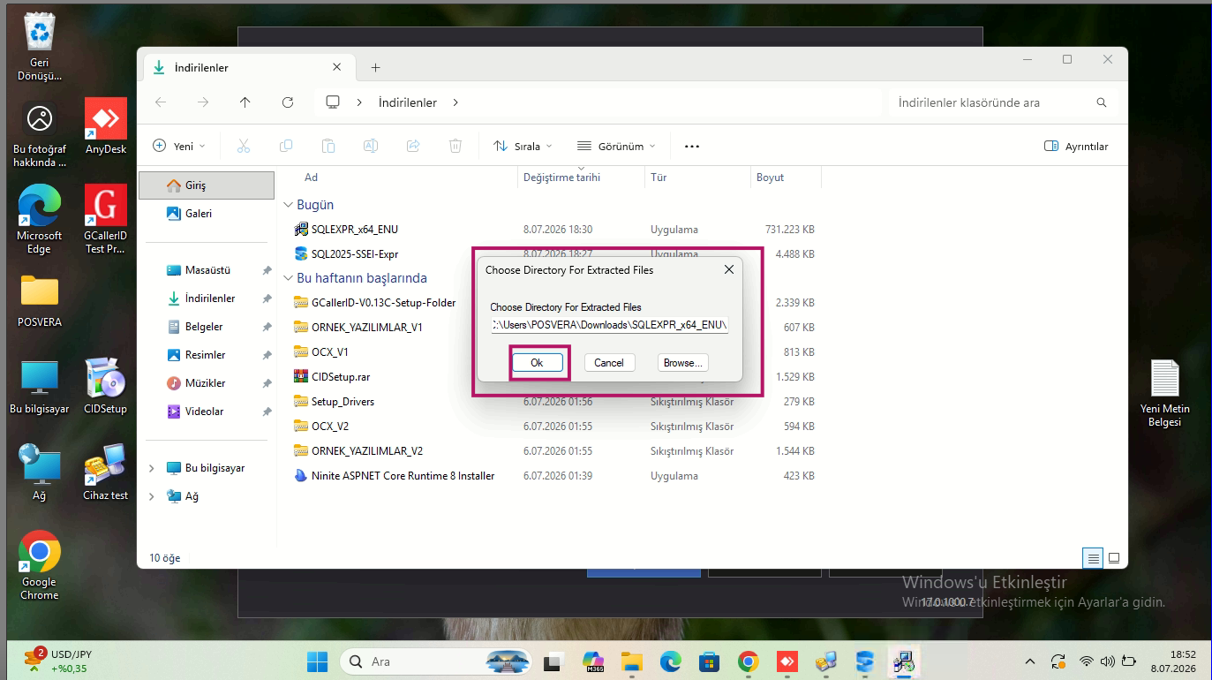Switch to details list view in status bar
1212x680 pixels.
1094,558
